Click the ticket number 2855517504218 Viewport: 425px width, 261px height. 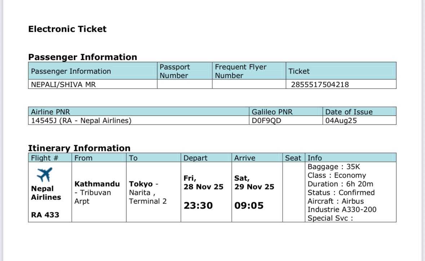pyautogui.click(x=320, y=85)
